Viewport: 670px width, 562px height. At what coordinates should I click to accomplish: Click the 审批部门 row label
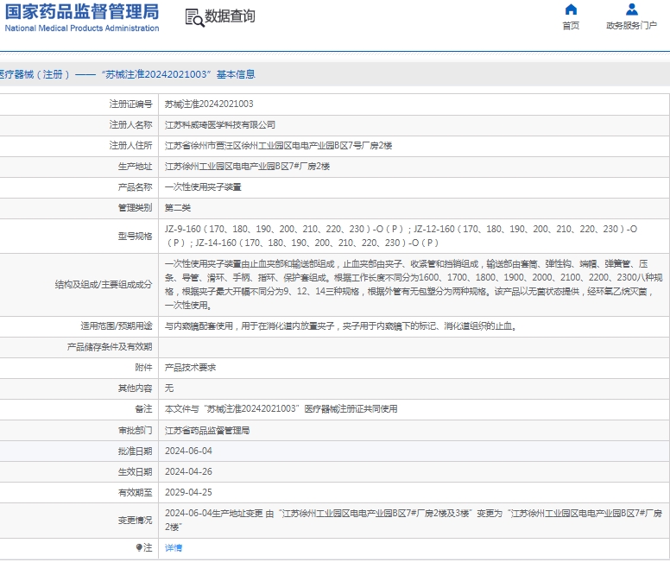coord(135,431)
